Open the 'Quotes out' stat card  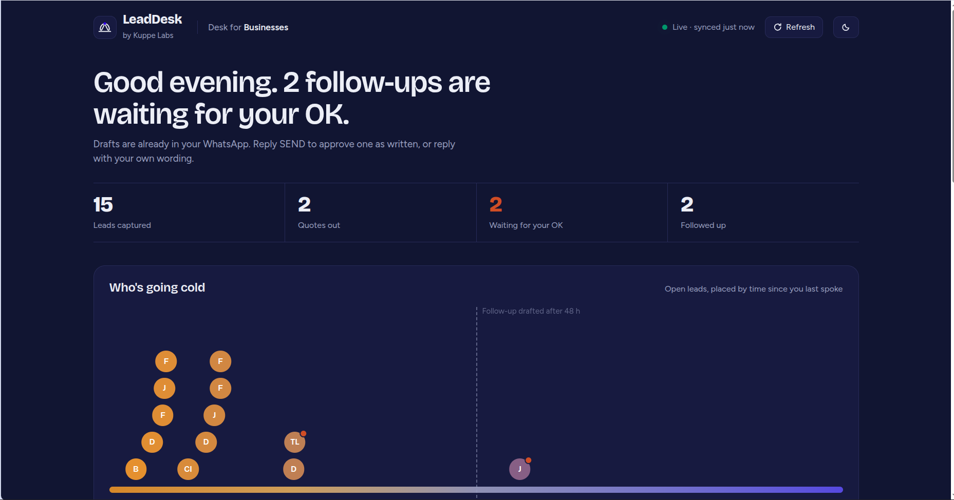click(x=381, y=213)
